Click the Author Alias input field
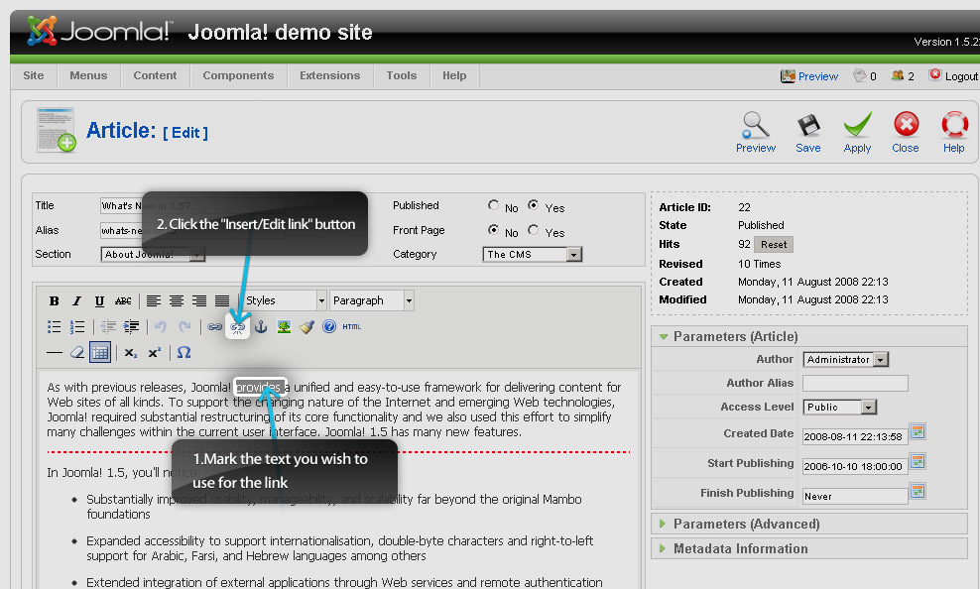The height and width of the screenshot is (589, 980). pos(855,384)
